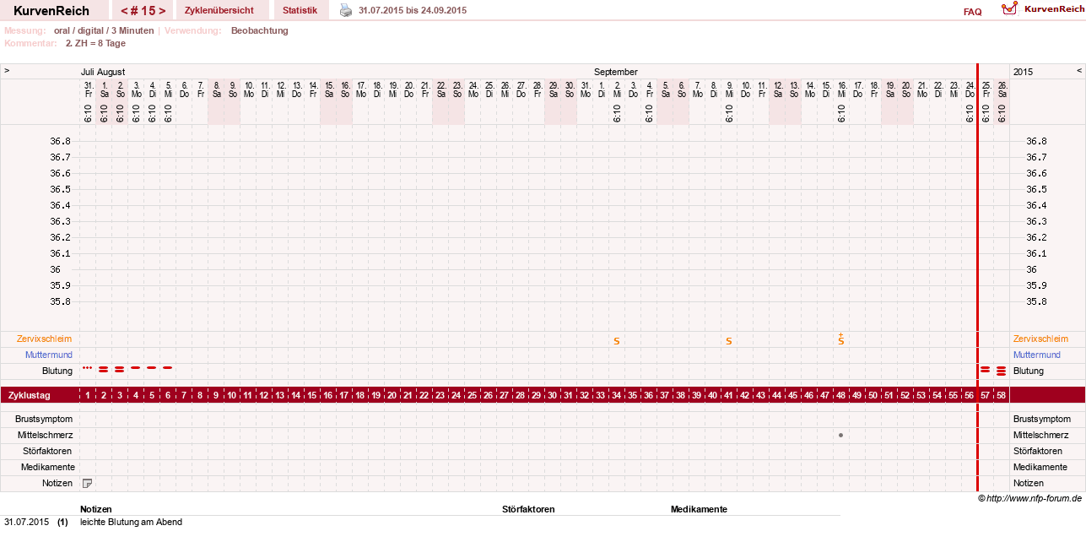This screenshot has width=1086, height=542.
Task: Click the Blutung label on the right side
Action: 1028,371
